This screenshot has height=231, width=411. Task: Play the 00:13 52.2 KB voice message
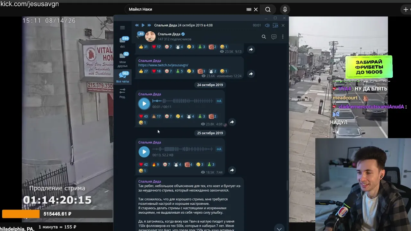coord(144,152)
